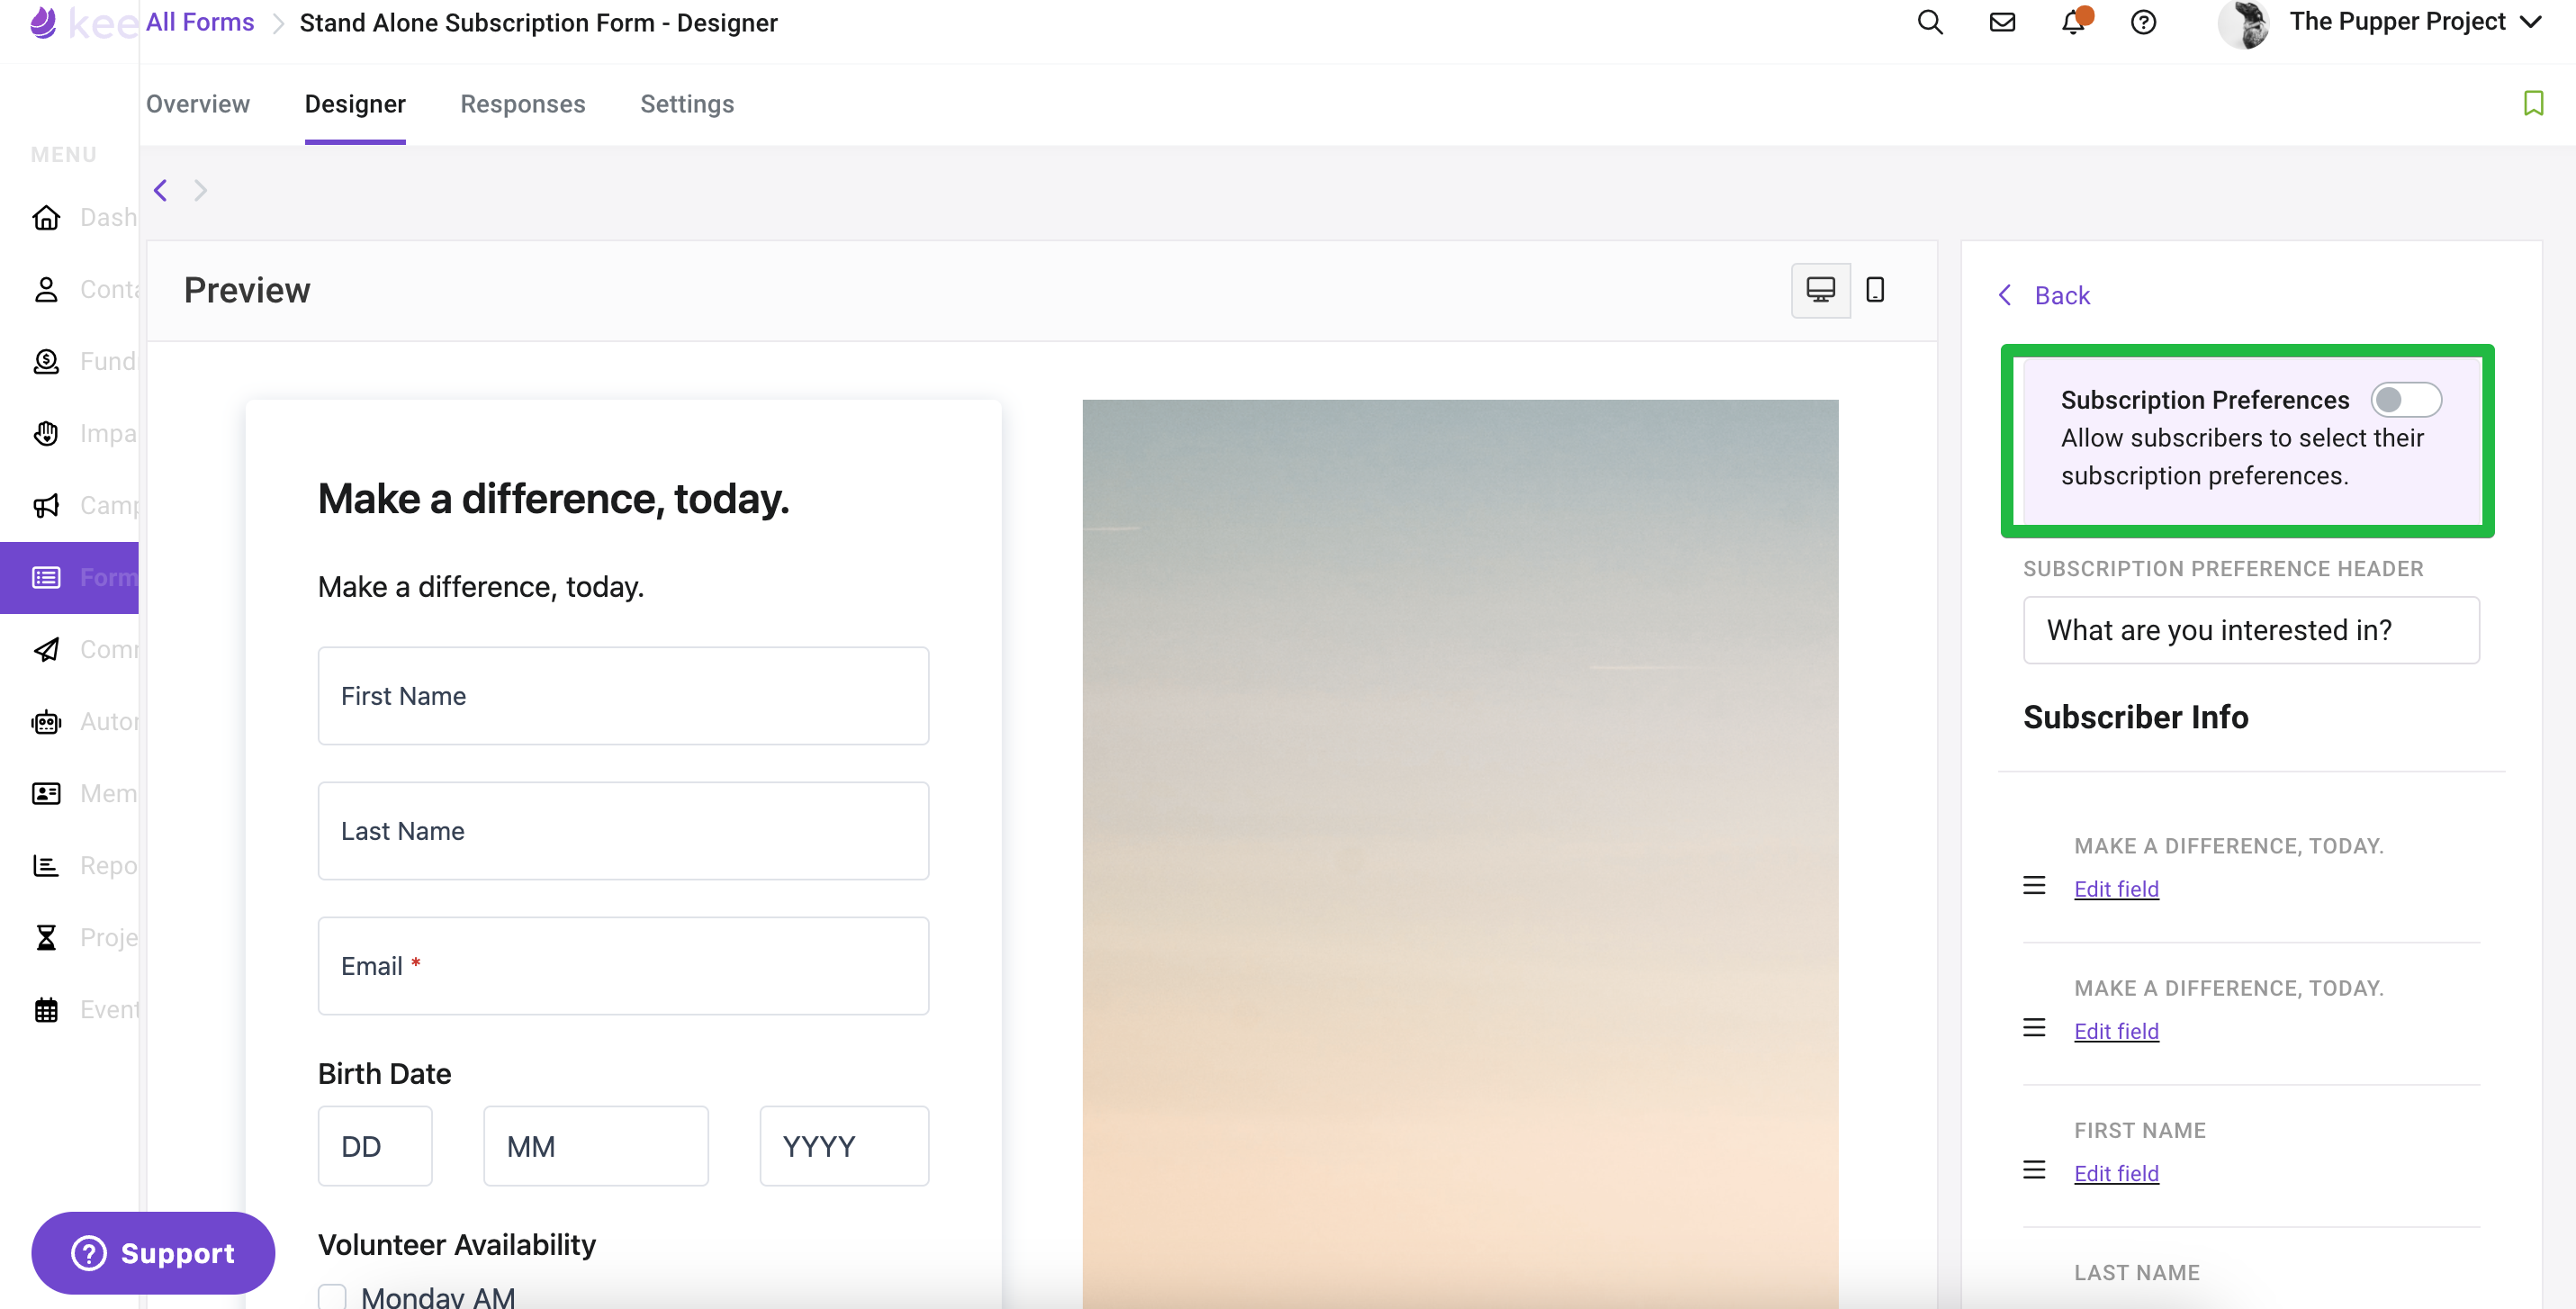The width and height of the screenshot is (2576, 1309).
Task: Open the Settings tab
Action: [687, 104]
